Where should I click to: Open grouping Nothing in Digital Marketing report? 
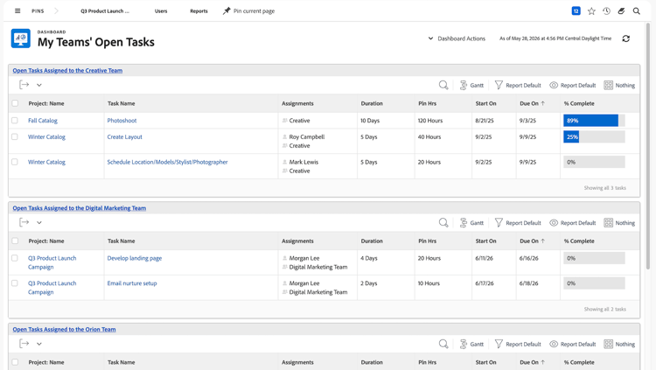[619, 223]
